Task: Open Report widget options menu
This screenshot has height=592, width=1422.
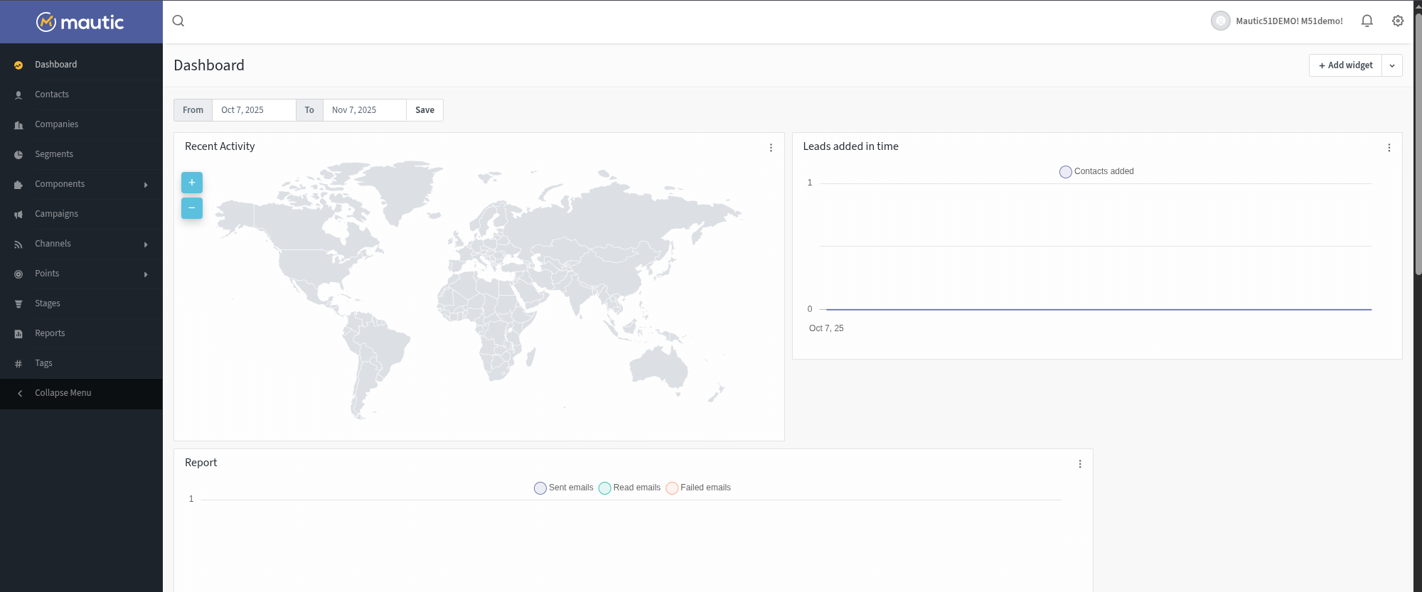Action: tap(1079, 464)
